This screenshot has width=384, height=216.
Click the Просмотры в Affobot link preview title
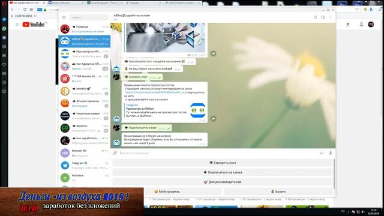(x=140, y=109)
